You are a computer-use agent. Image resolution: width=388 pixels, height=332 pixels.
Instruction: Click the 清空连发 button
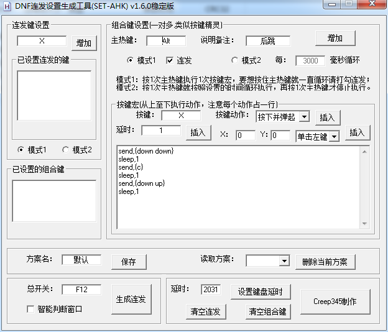pyautogui.click(x=206, y=311)
